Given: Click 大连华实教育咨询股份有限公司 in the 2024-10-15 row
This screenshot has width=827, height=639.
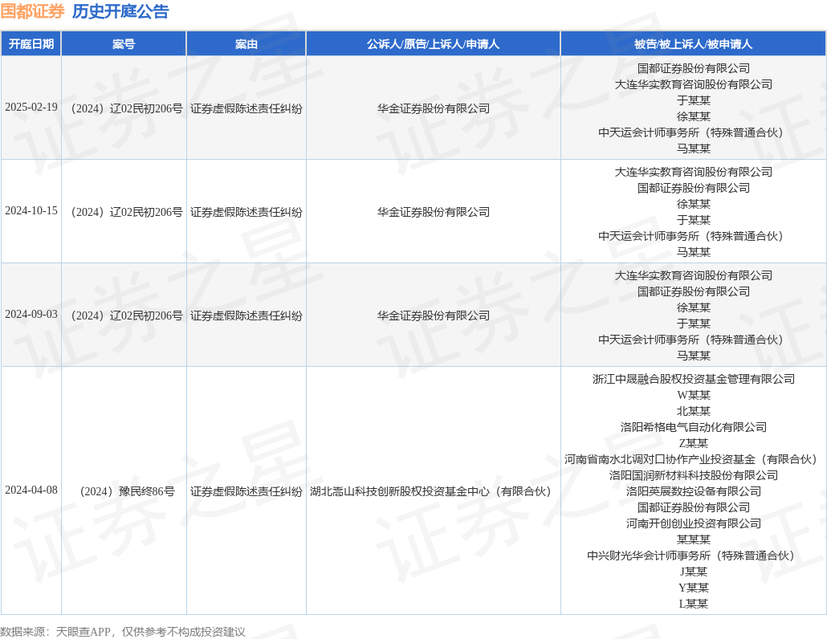Looking at the screenshot, I should pos(694,172).
